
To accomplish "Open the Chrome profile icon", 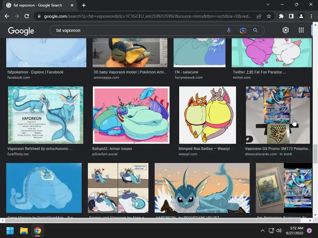I will 301,16.
